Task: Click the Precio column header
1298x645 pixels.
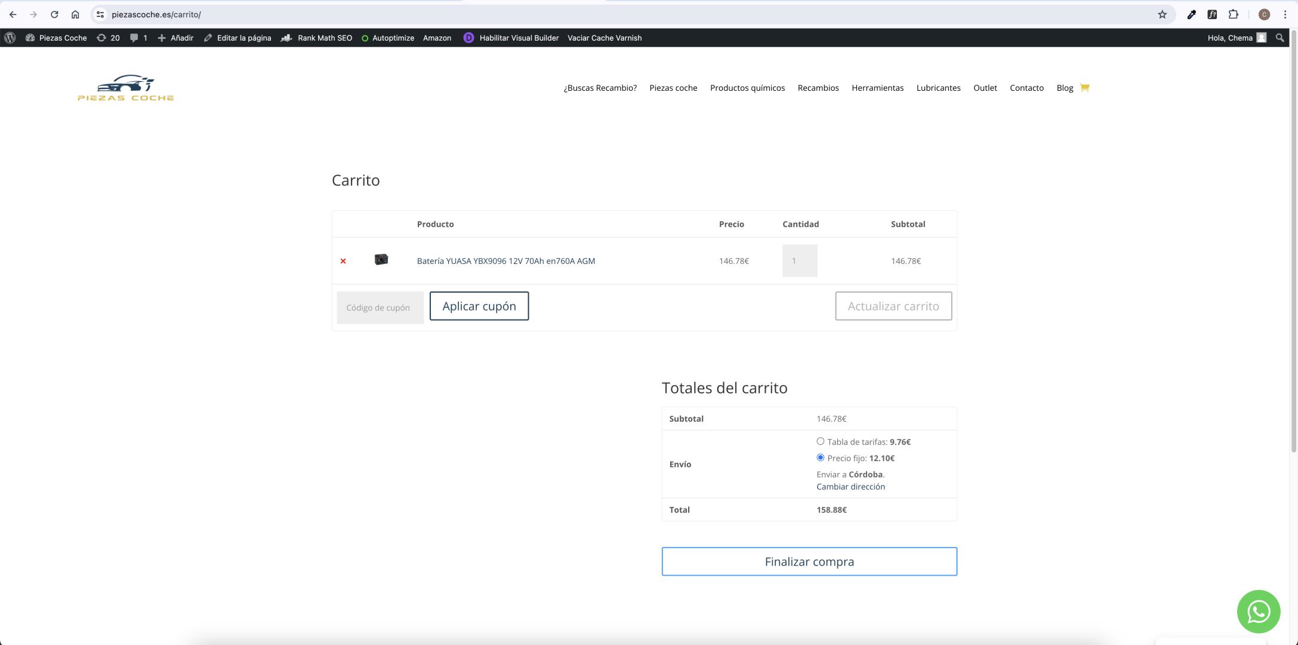Action: click(731, 224)
